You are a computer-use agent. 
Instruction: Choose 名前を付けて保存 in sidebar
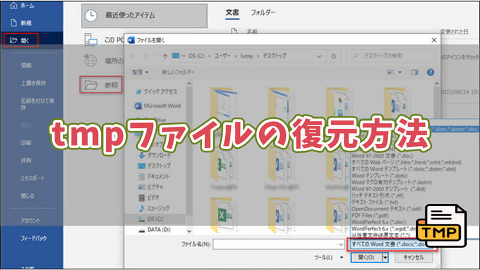[37, 104]
